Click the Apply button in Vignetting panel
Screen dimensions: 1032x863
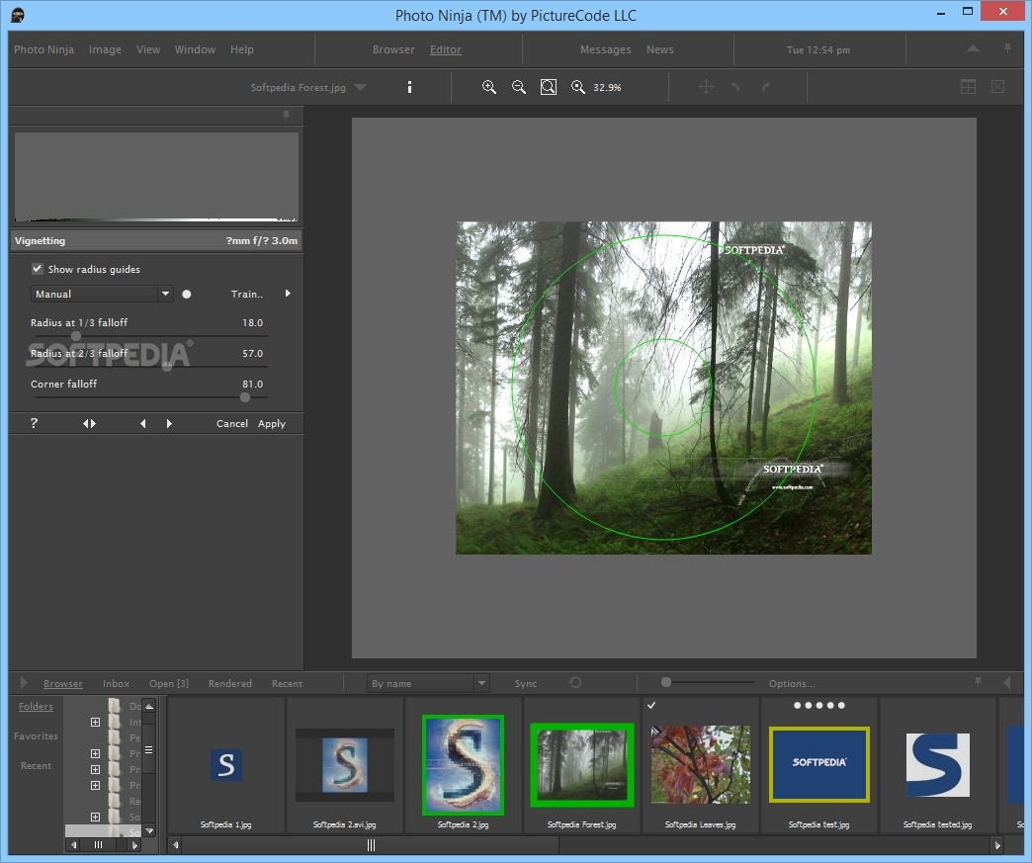coord(272,423)
